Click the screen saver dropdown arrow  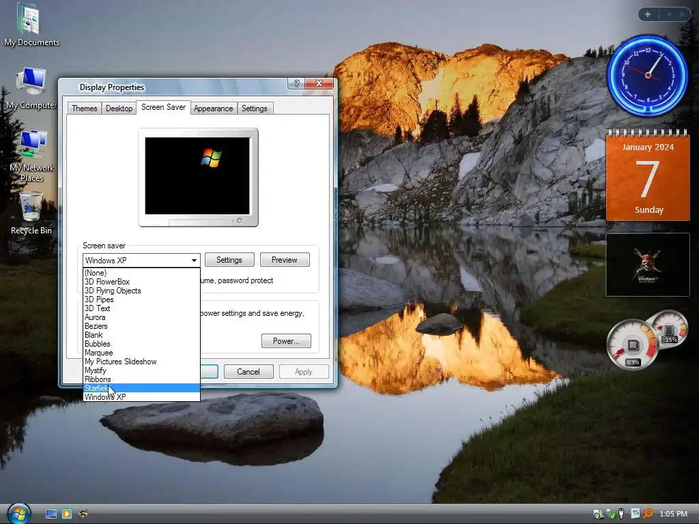click(x=194, y=260)
